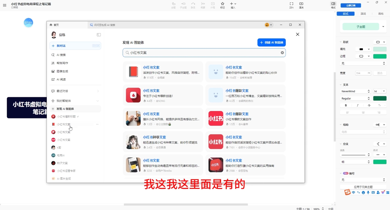
Task: Switch to the 样式 style tab
Action: click(x=345, y=14)
